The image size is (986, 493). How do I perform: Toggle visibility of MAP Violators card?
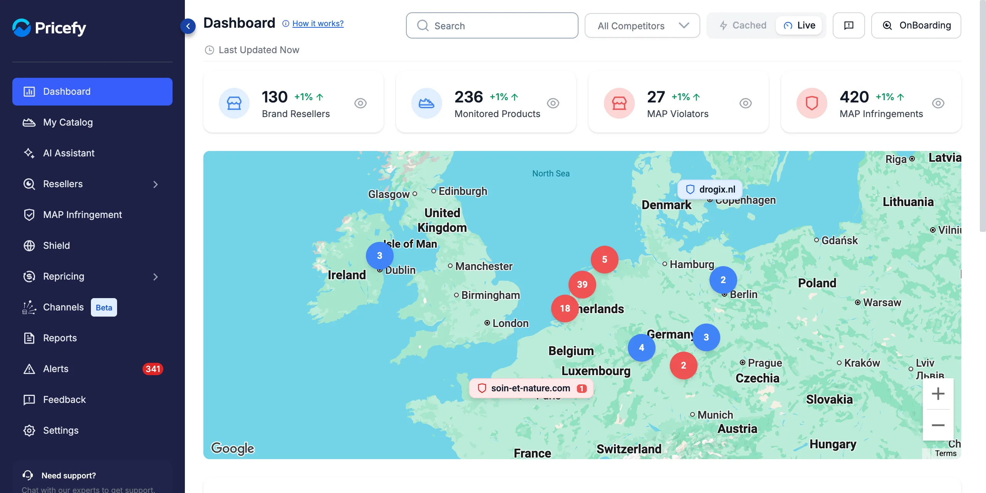click(x=746, y=103)
